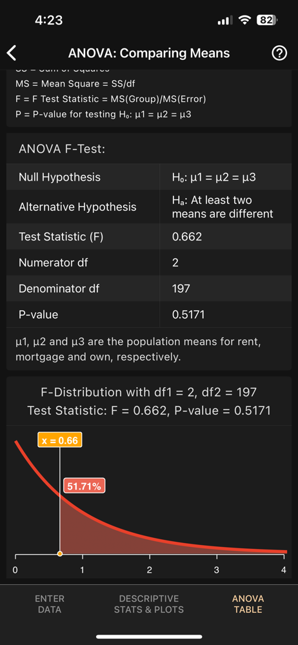Select the ANOVA Table tab
The image size is (298, 645).
click(248, 604)
